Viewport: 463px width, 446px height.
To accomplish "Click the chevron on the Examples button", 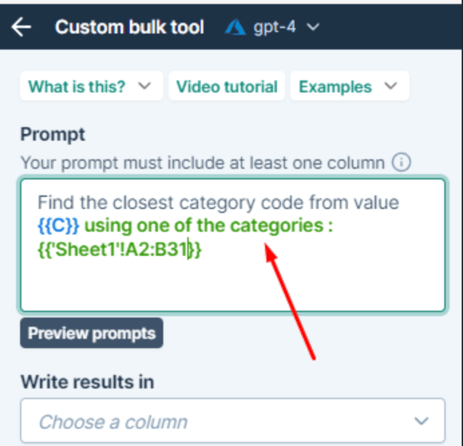I will pos(391,86).
